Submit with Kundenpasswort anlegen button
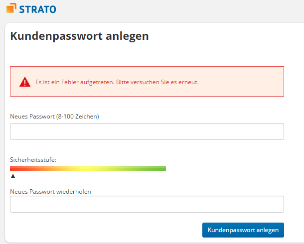The height and width of the screenshot is (244, 304). (x=243, y=230)
